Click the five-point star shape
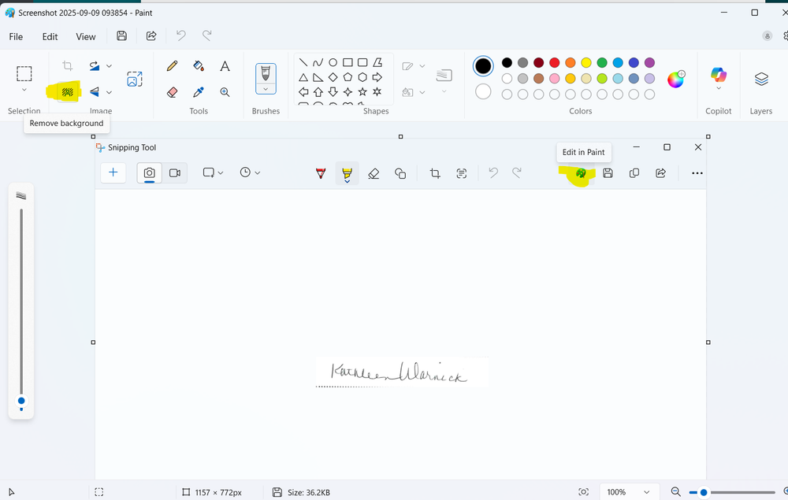 [x=362, y=92]
